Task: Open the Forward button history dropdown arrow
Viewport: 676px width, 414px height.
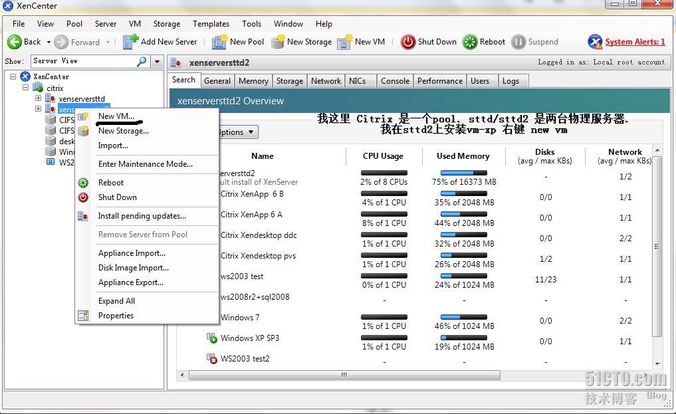Action: click(108, 43)
